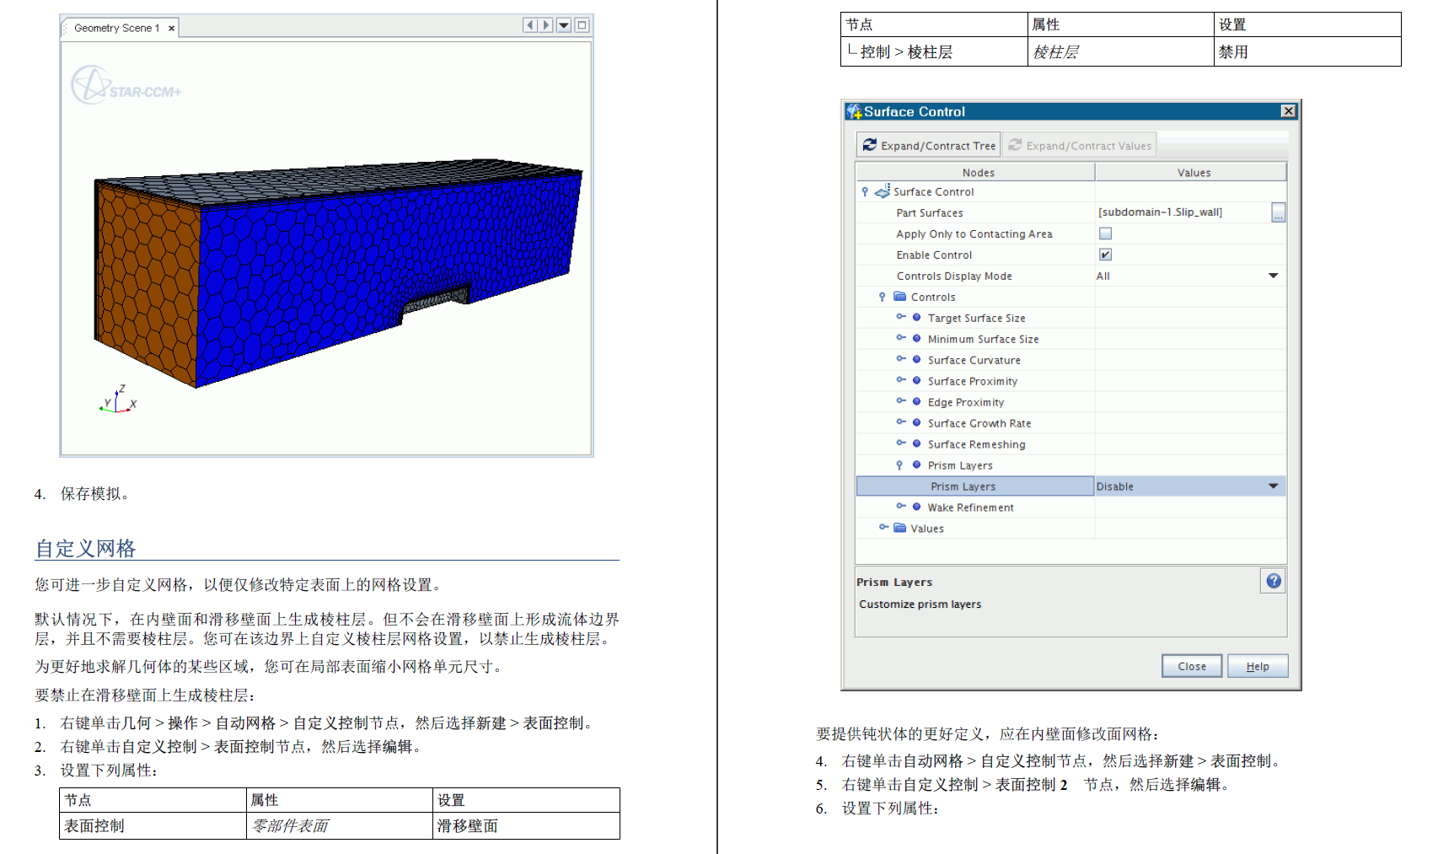Viewport: 1438px width, 854px height.
Task: Click the Controls folder icon
Action: [x=900, y=297]
